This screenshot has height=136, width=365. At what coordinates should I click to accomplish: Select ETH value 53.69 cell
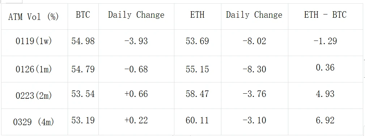[198, 43]
